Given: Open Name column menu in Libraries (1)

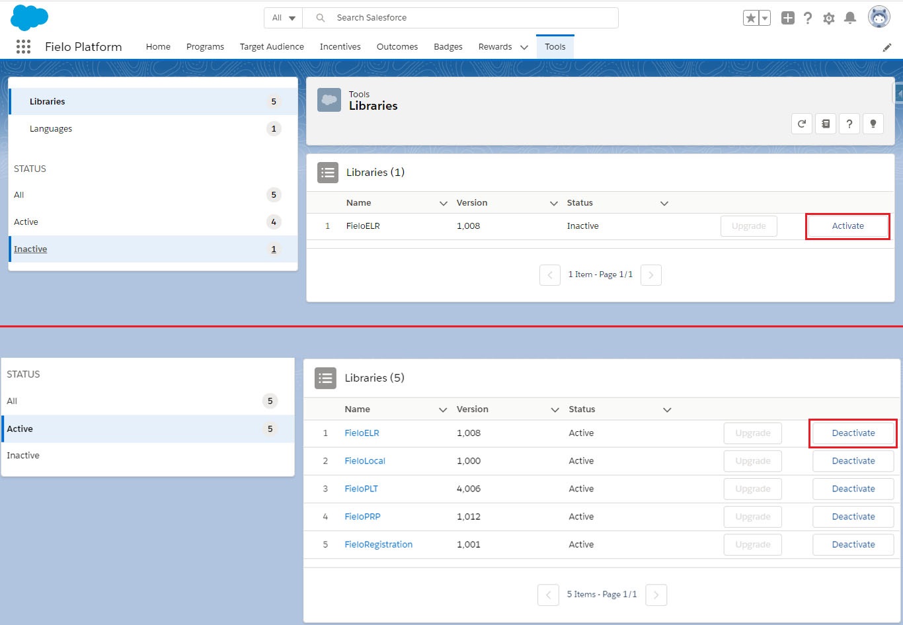Looking at the screenshot, I should (444, 204).
